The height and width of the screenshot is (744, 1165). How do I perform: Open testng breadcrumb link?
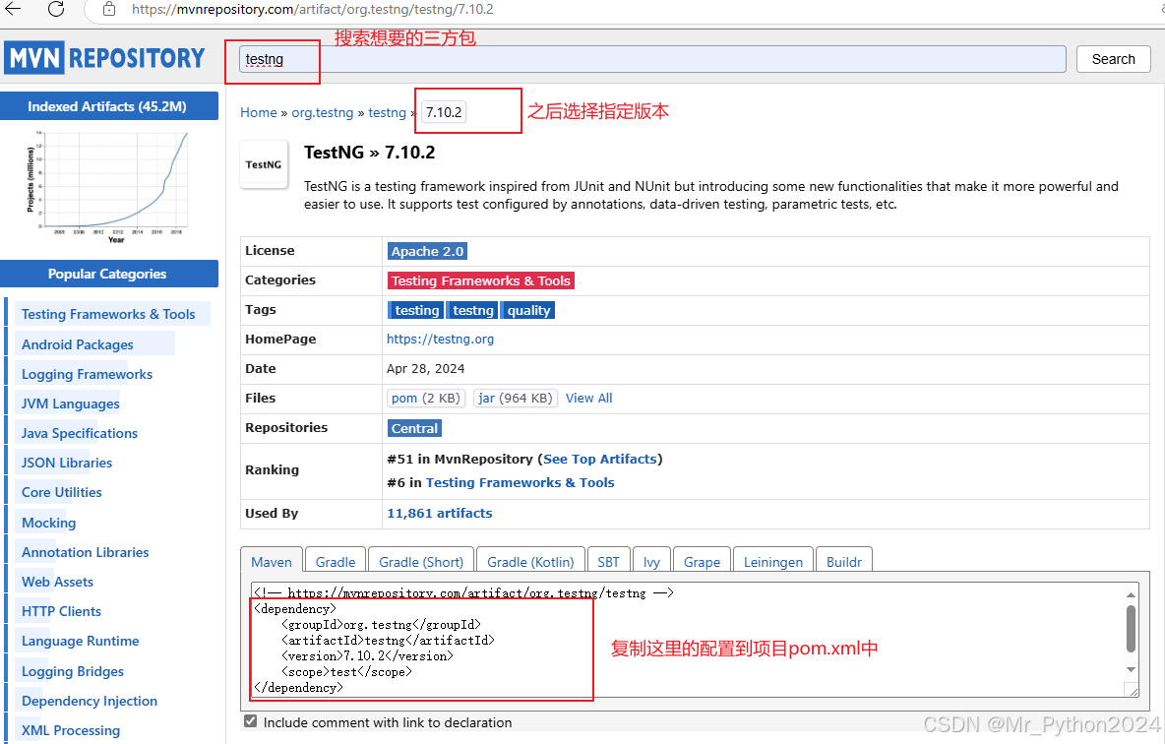pyautogui.click(x=387, y=112)
